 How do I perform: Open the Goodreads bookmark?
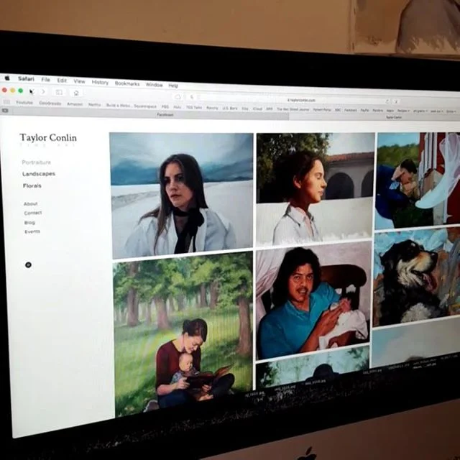tap(50, 103)
